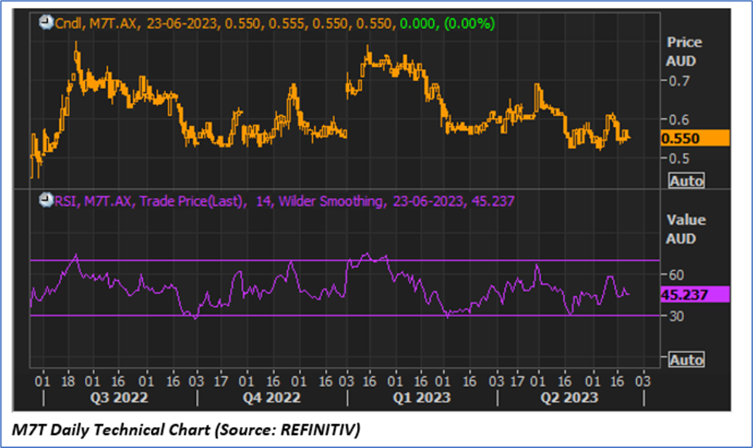The width and height of the screenshot is (753, 448).
Task: Click the 0.7 price axis label
Action: click(679, 80)
